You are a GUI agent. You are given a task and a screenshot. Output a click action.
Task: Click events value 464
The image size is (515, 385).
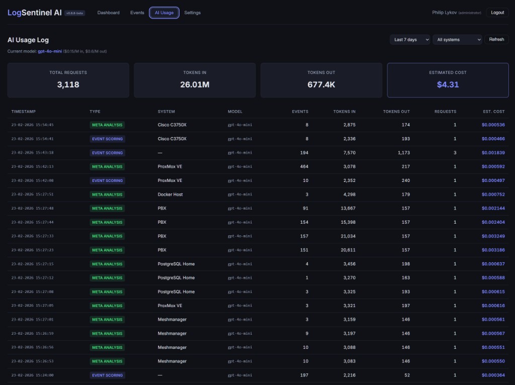coord(304,166)
